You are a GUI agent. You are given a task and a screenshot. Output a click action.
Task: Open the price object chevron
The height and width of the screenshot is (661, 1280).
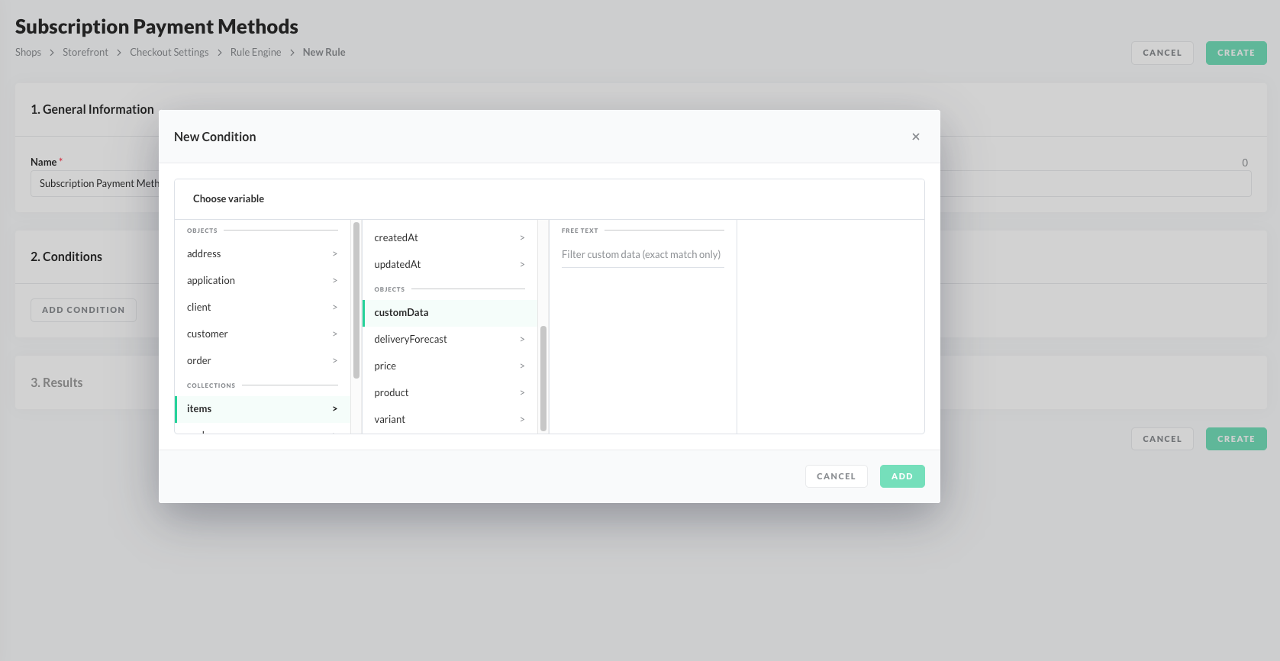pyautogui.click(x=522, y=366)
